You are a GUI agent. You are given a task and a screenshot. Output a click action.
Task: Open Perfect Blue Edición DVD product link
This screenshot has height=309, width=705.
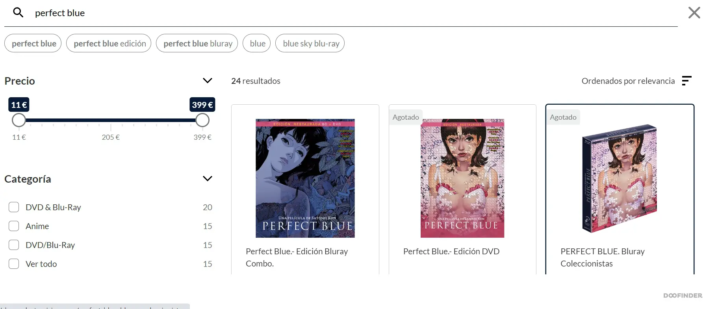(x=451, y=251)
